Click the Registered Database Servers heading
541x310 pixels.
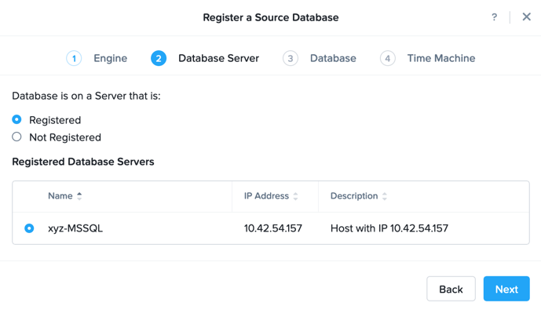click(x=83, y=162)
